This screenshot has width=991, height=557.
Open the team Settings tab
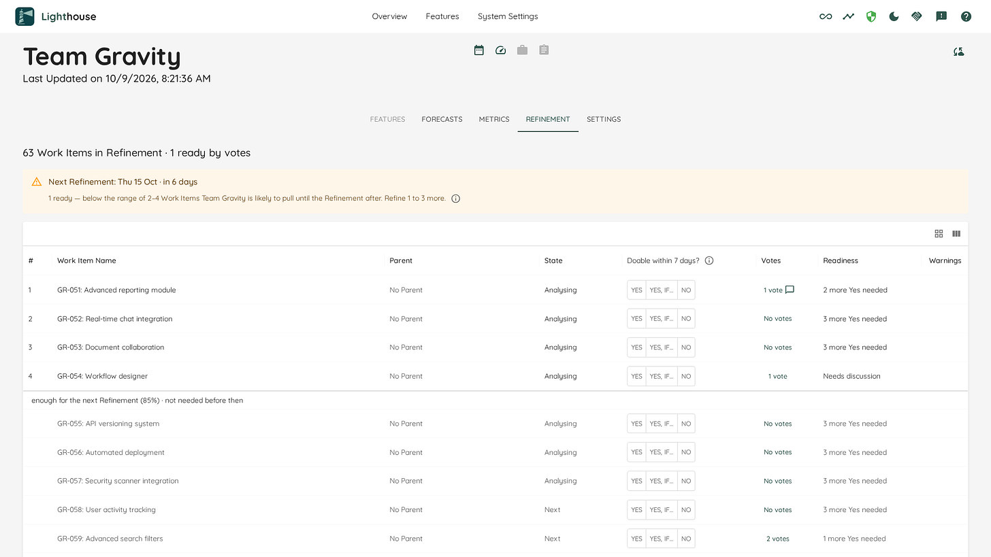point(604,119)
